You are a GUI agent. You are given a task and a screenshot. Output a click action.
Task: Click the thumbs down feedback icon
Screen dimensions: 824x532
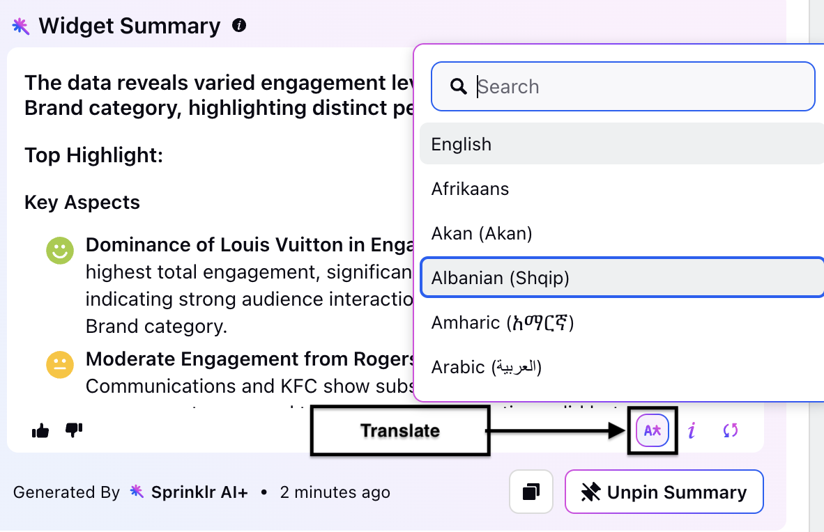74,430
